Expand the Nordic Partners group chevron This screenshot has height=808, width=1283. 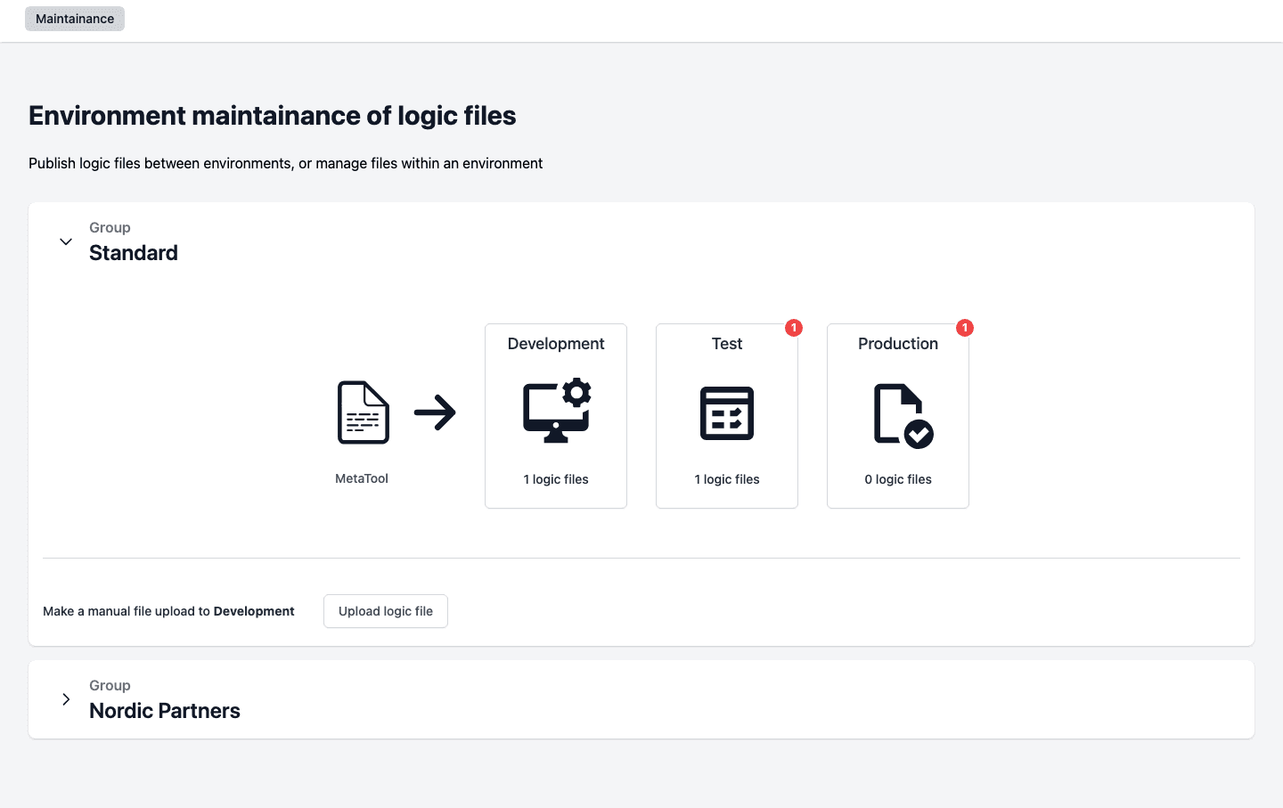66,699
